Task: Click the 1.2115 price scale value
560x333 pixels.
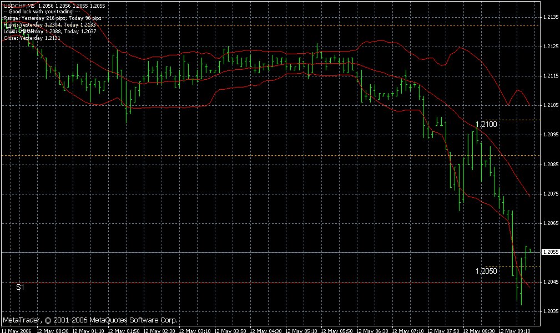Action: 551,75
